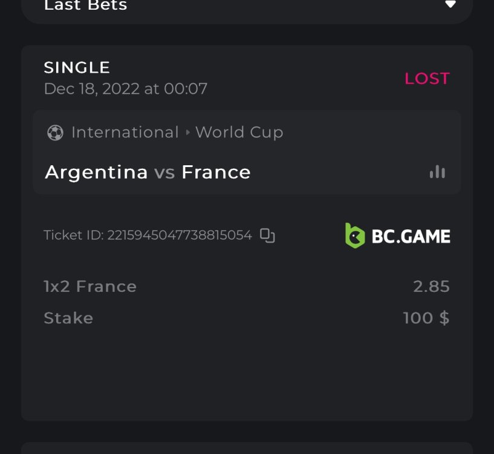Click the green BC.GAME logo icon

pyautogui.click(x=355, y=235)
